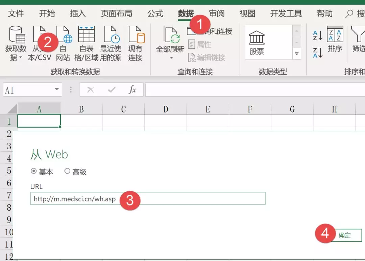The width and height of the screenshot is (365, 261).
Task: Click Edit Links (编辑链接)
Action: pos(207,57)
